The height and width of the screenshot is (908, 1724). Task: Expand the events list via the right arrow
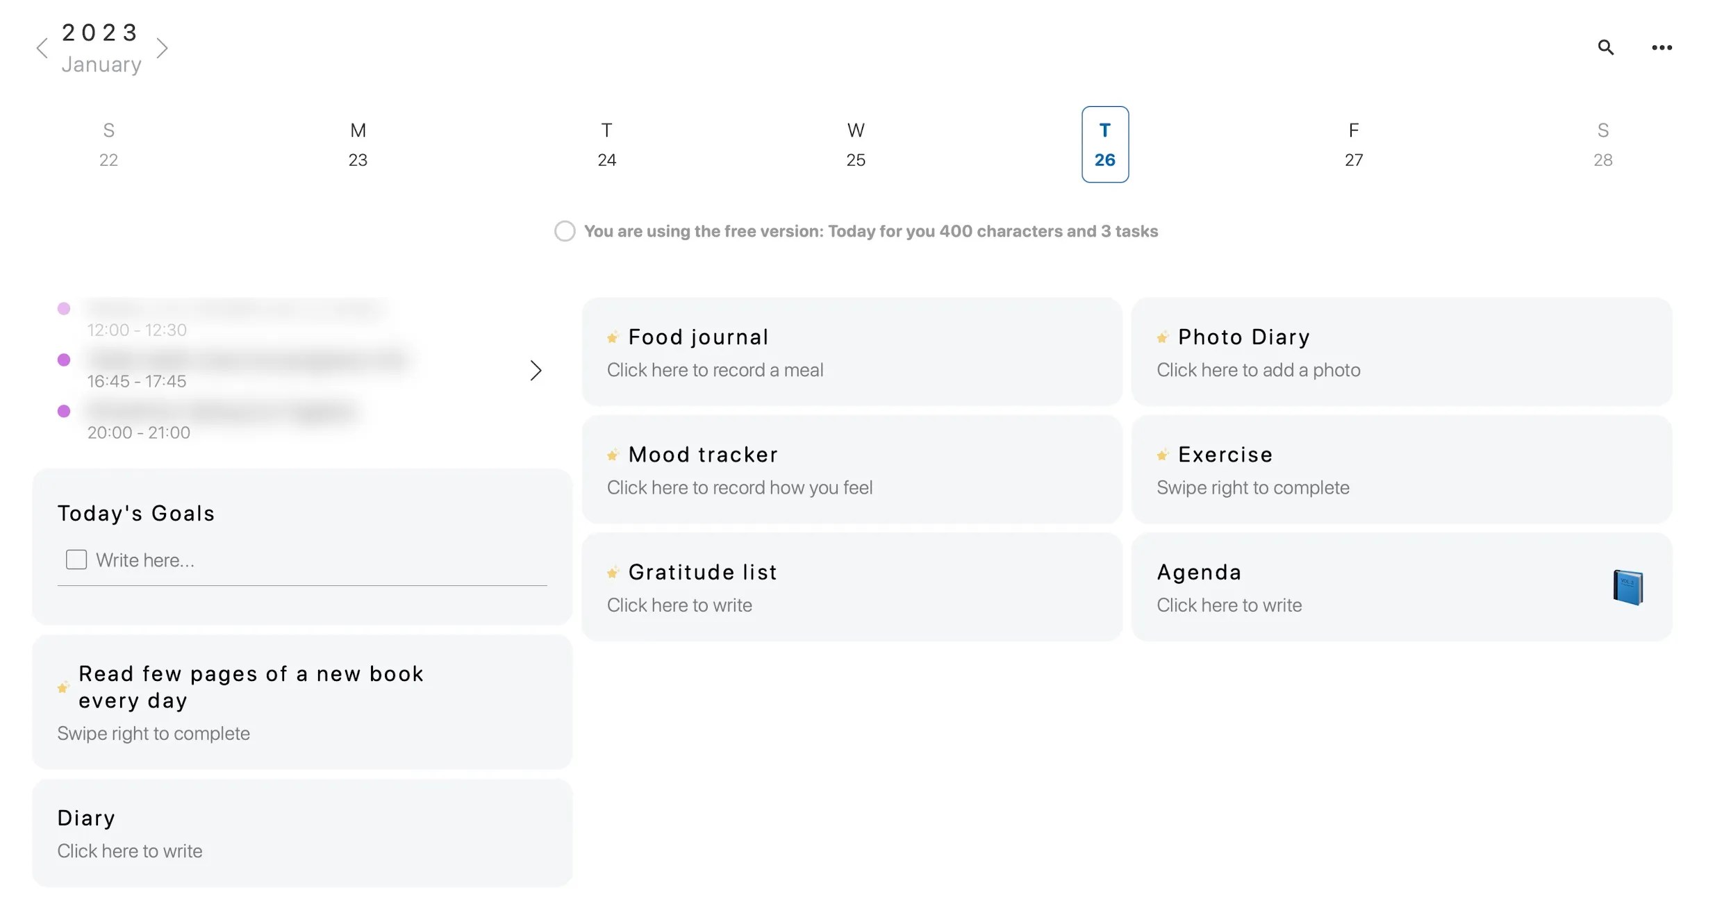536,371
